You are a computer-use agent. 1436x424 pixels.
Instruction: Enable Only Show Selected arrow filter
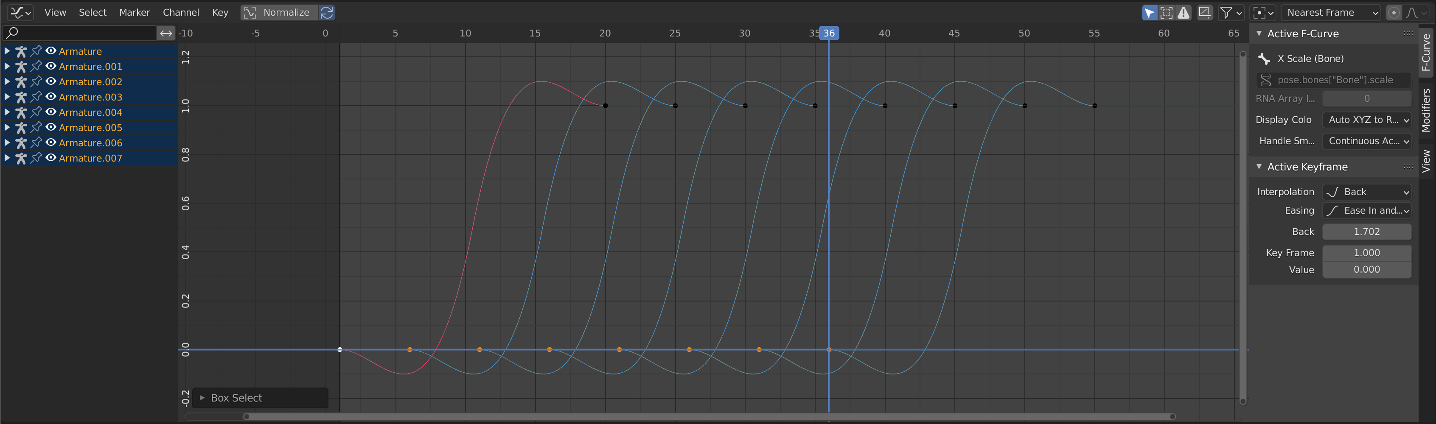coord(1150,12)
